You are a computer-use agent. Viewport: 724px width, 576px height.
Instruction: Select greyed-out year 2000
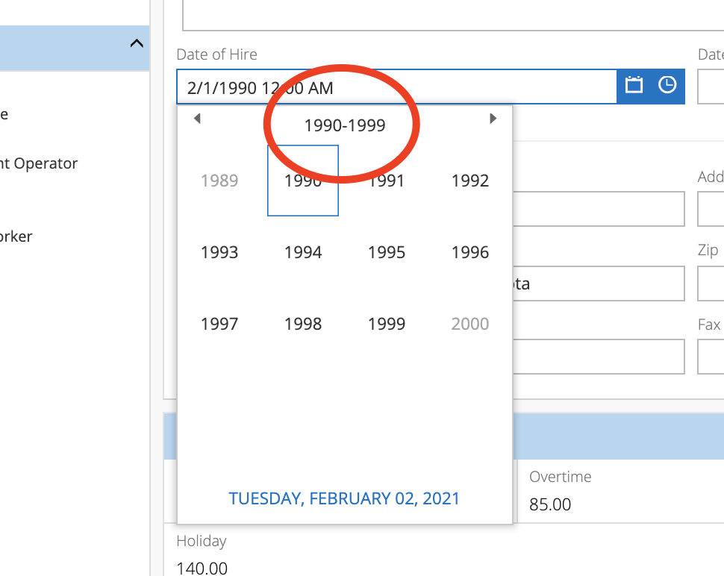470,324
